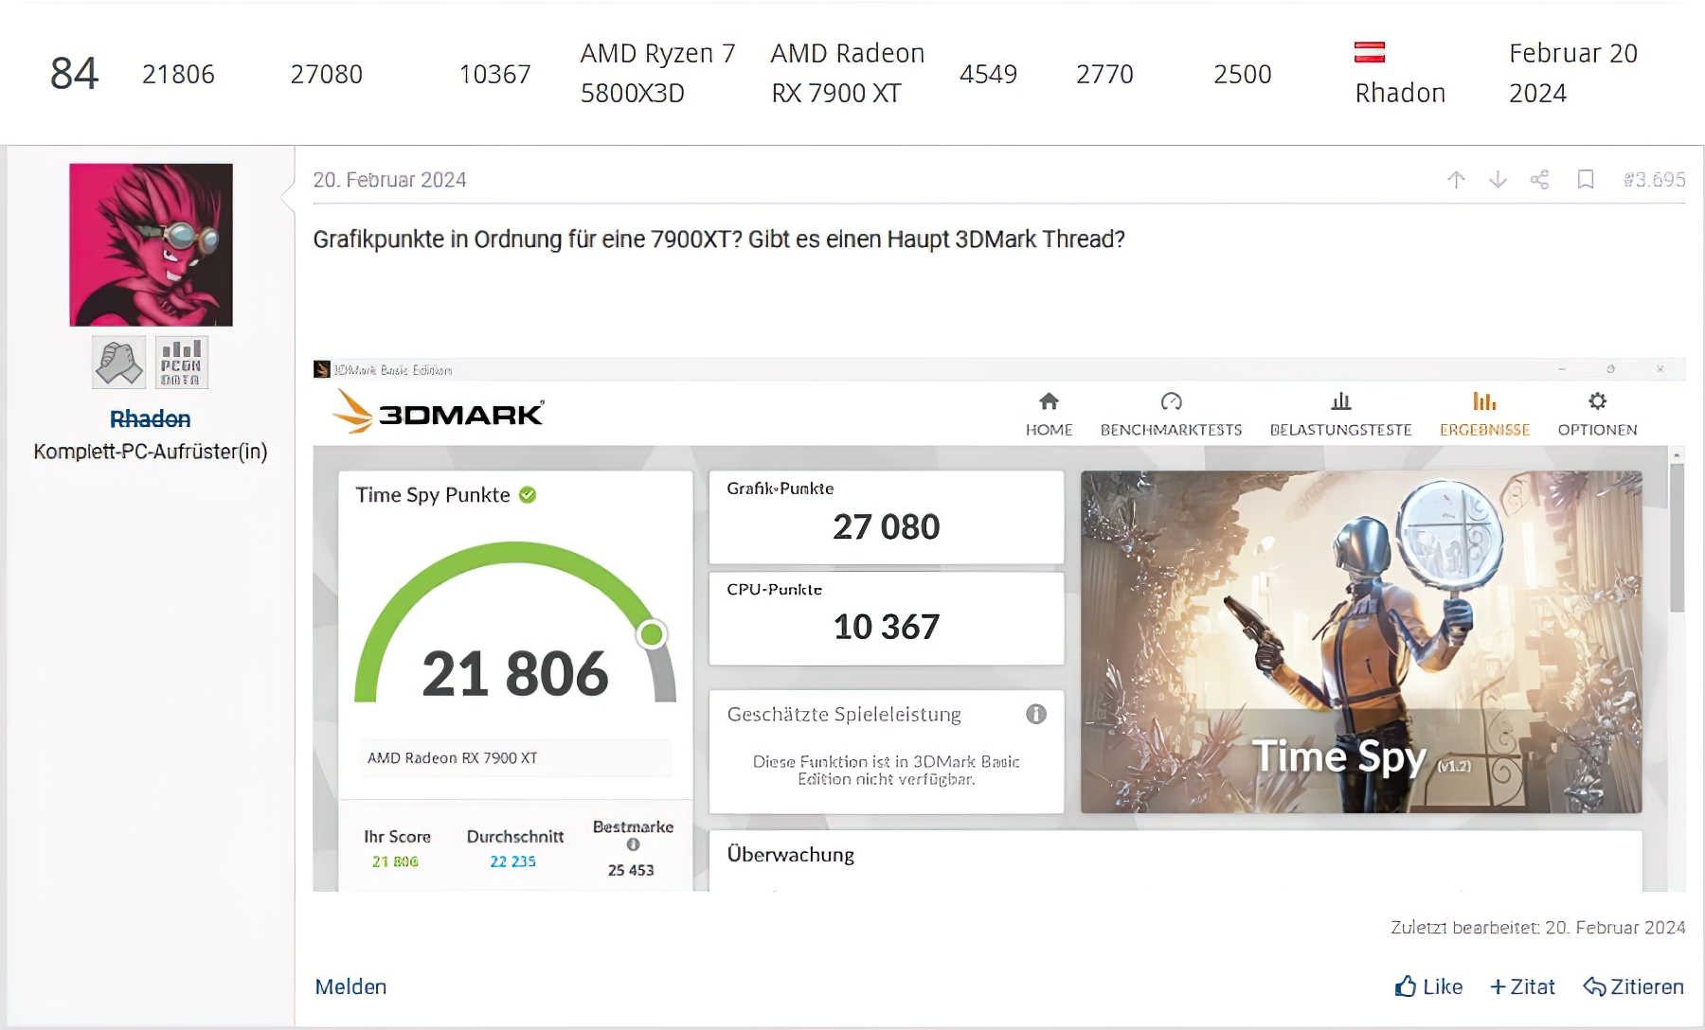1705x1030 pixels.
Task: Click the Melden report link
Action: tap(350, 986)
